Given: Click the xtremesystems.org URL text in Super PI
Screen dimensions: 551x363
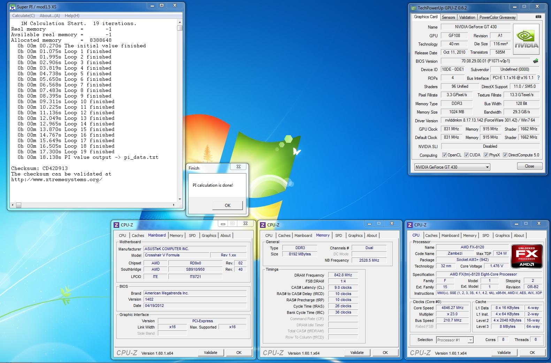Looking at the screenshot, I should click(x=56, y=179).
